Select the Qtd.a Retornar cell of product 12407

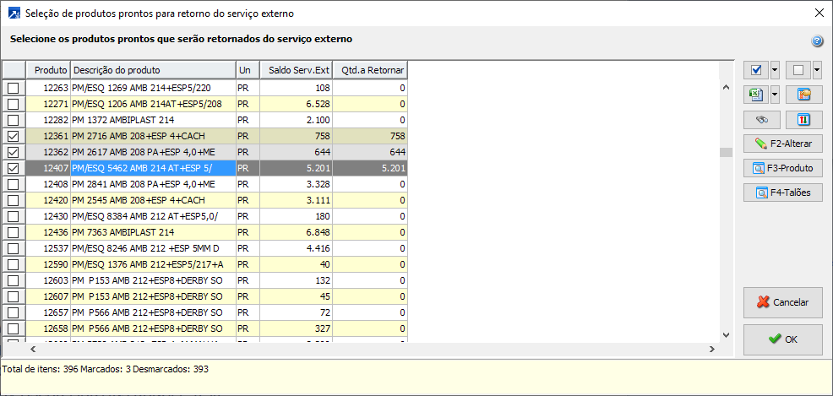click(370, 168)
